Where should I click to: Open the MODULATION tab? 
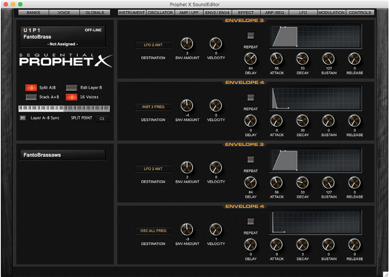tap(331, 13)
